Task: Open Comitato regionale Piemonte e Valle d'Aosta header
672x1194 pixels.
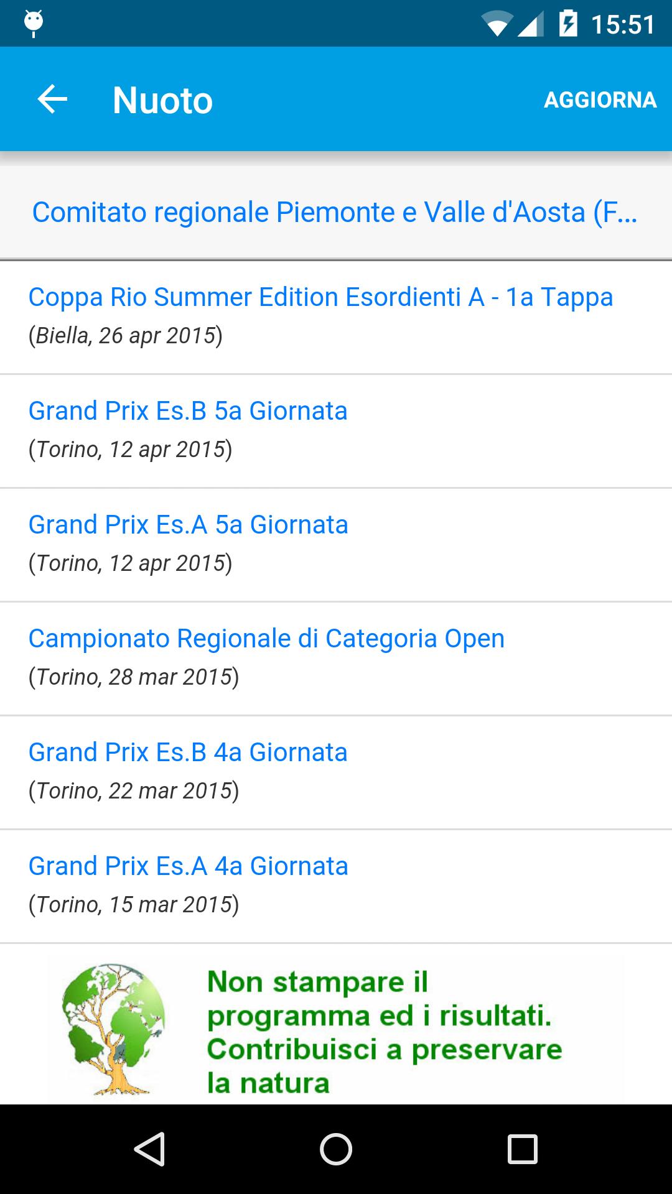Action: click(x=335, y=212)
